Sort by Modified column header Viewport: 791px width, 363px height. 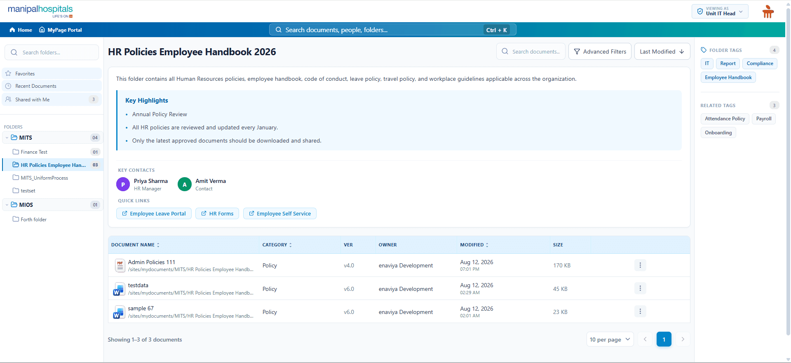pos(474,245)
